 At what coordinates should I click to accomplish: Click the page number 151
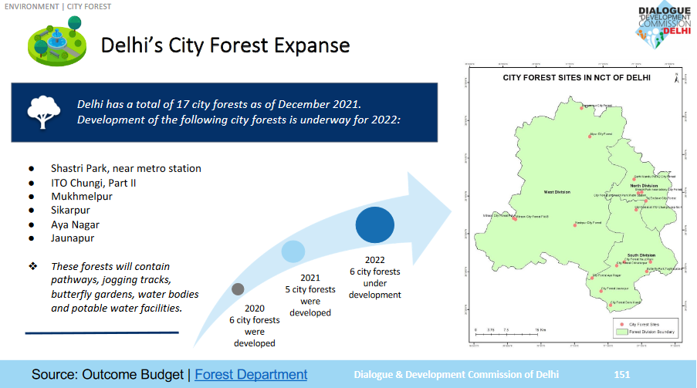point(622,375)
